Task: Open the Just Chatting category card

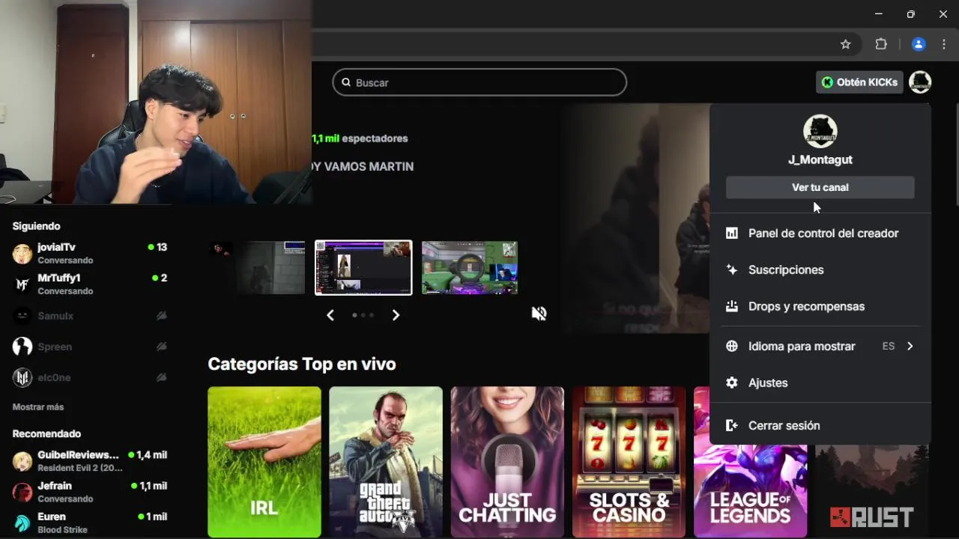Action: click(x=507, y=462)
